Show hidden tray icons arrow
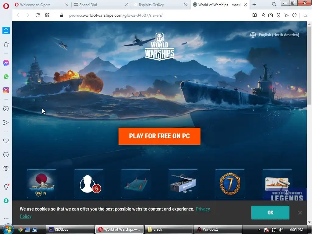This screenshot has width=312, height=234. click(x=259, y=230)
